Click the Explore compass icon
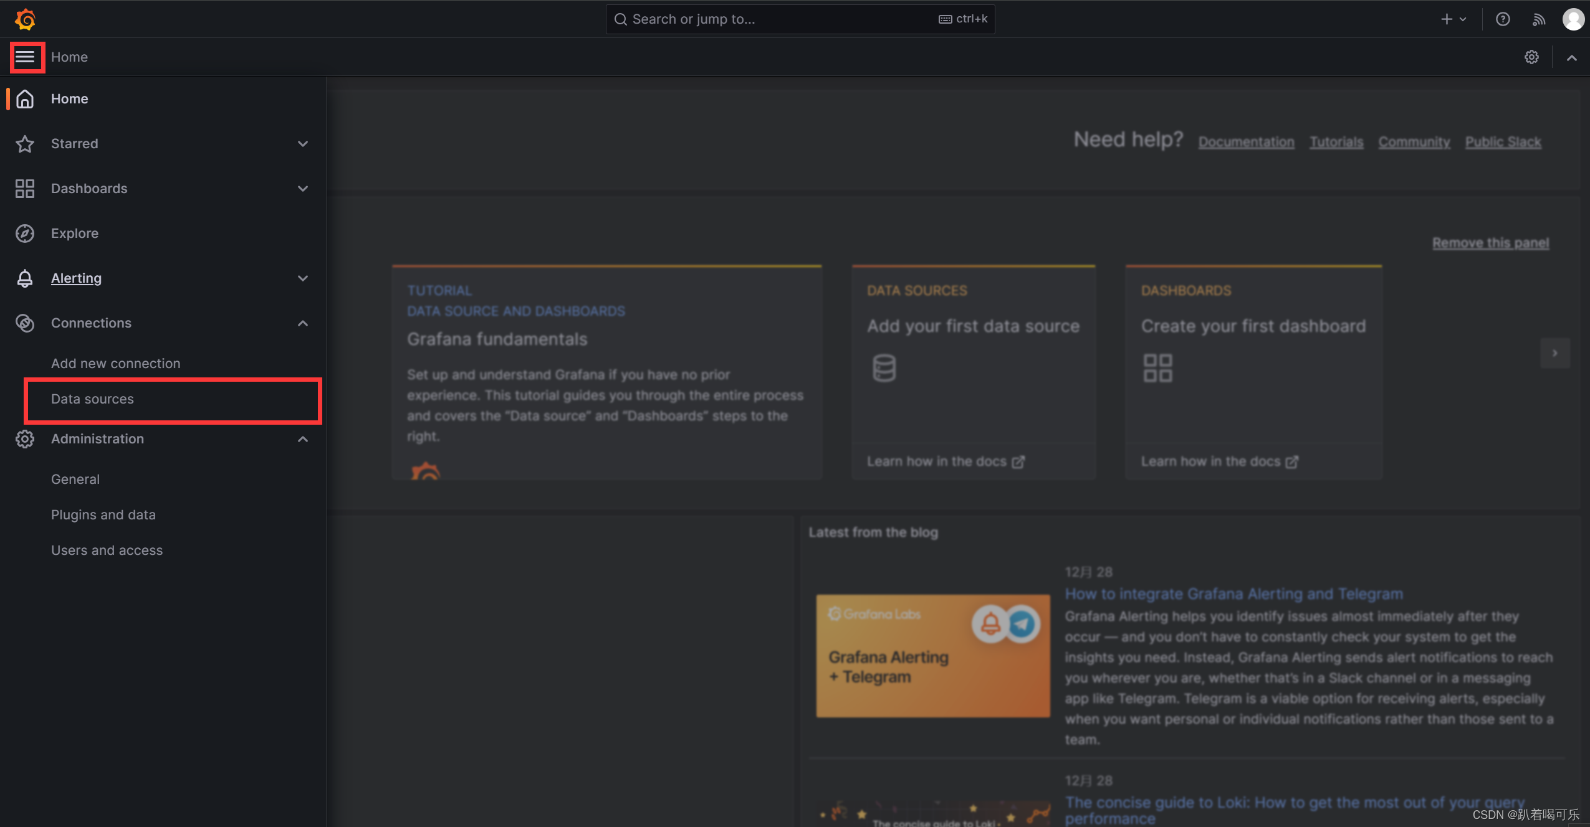The image size is (1590, 827). click(x=25, y=234)
